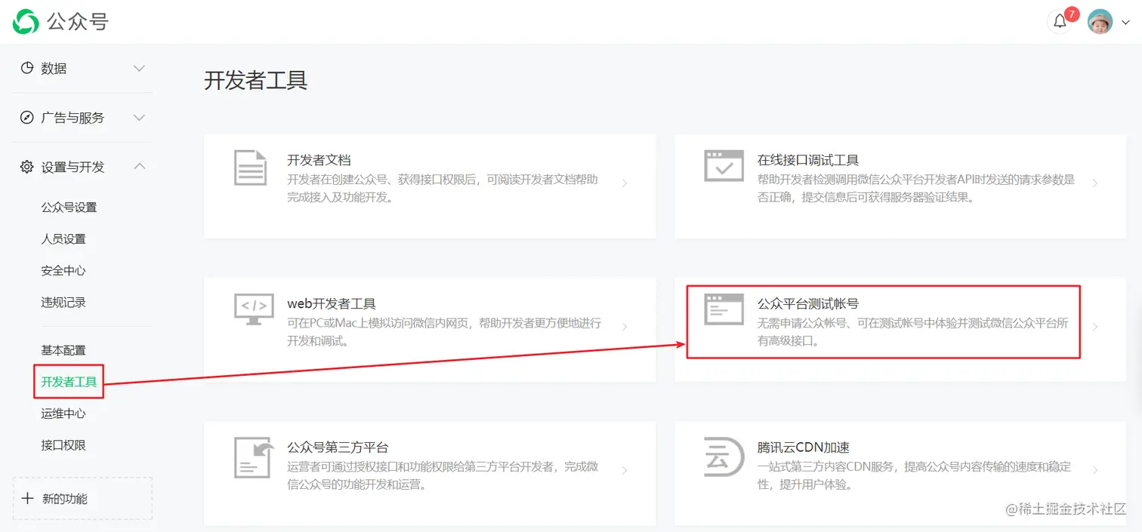Open 违规记录 in the sidebar

pos(63,303)
